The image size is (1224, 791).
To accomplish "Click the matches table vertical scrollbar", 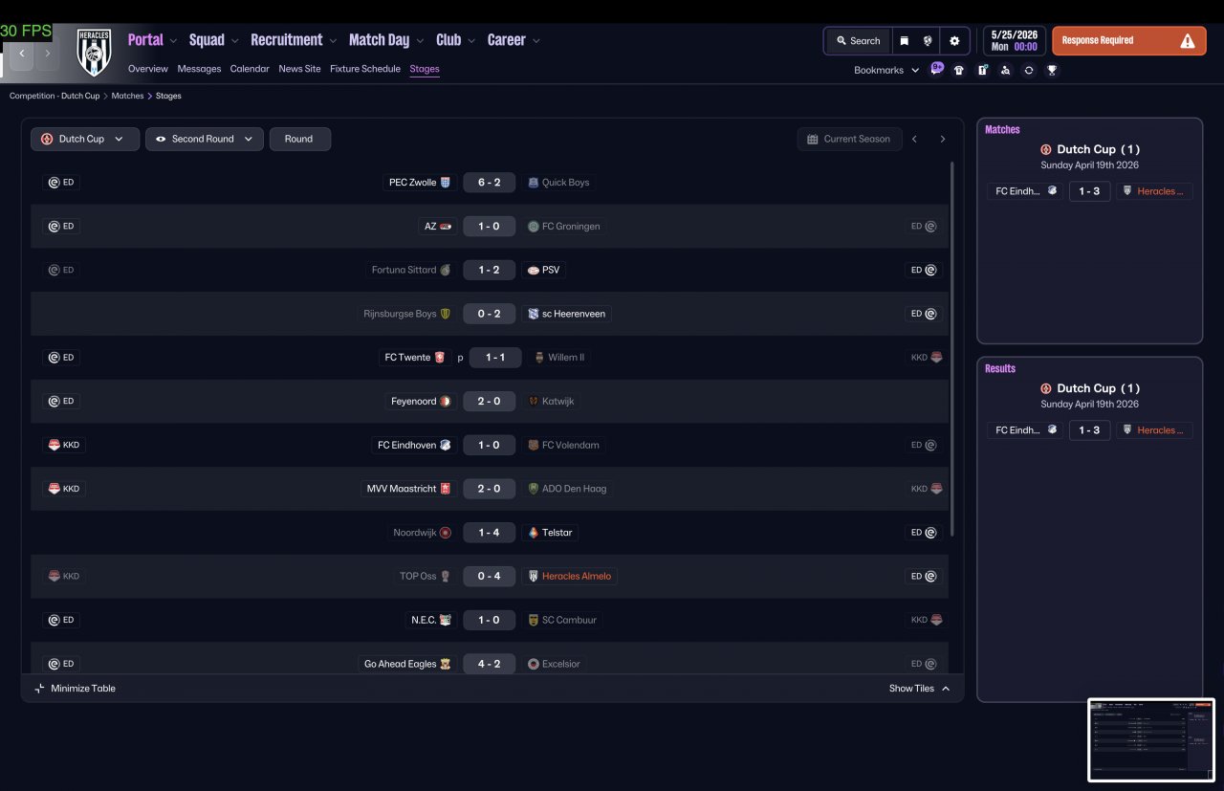I will click(x=952, y=349).
